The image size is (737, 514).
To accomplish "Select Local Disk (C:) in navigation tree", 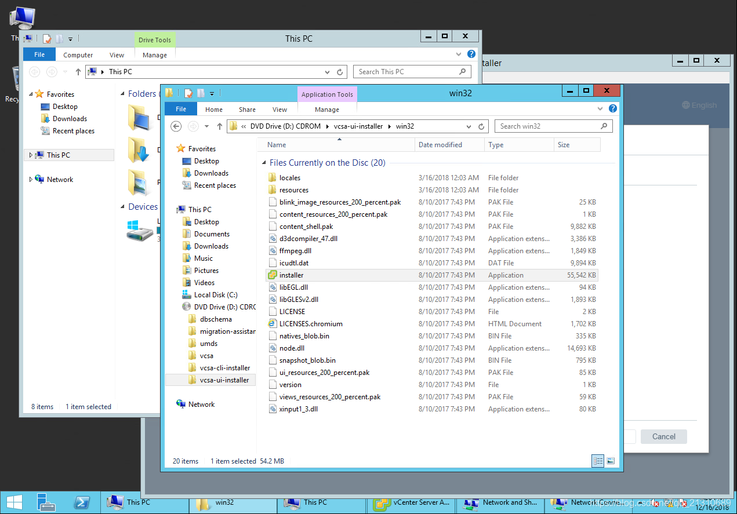I will point(216,295).
